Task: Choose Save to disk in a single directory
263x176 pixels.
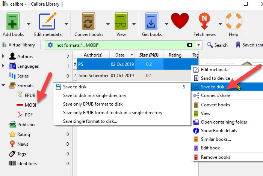Action: point(122,95)
